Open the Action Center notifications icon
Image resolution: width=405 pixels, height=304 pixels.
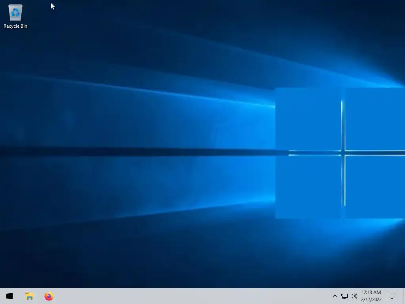[392, 296]
